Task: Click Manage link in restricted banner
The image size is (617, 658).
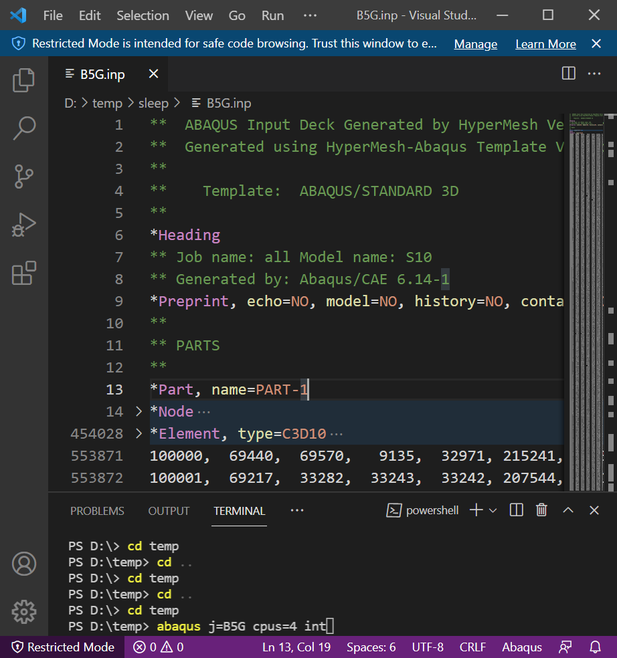Action: [475, 44]
